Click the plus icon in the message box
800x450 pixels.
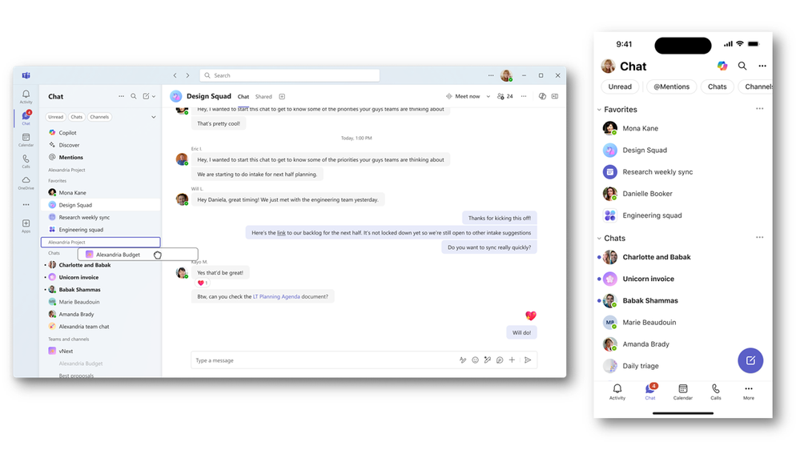click(512, 360)
